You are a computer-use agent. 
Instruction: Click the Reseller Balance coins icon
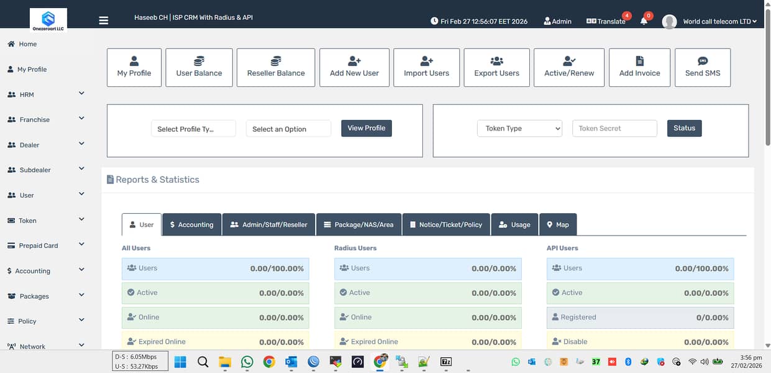coord(276,61)
